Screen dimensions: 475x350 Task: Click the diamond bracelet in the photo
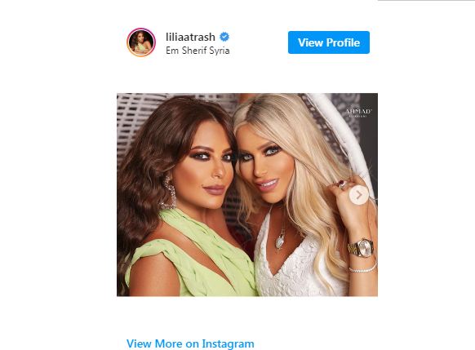click(362, 268)
